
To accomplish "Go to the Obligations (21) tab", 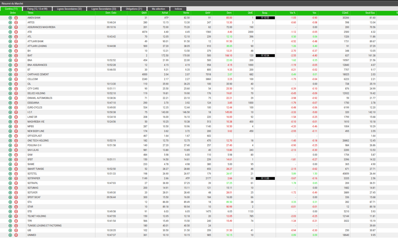I will point(134,9).
